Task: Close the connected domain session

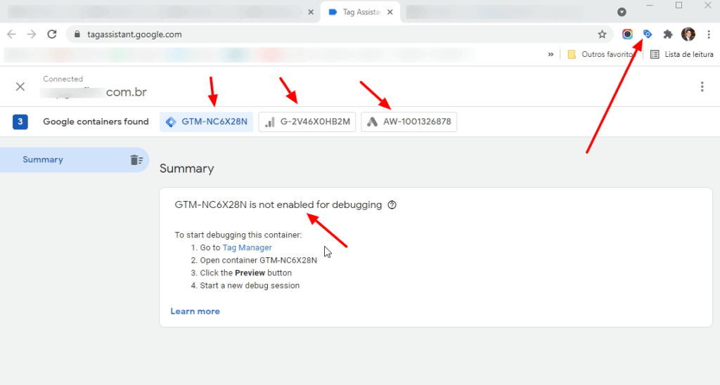Action: point(20,86)
